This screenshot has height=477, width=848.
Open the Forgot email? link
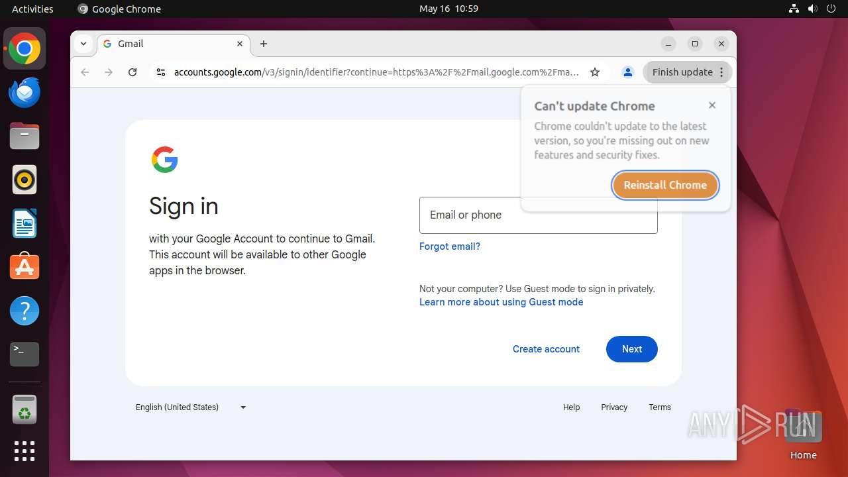[450, 246]
